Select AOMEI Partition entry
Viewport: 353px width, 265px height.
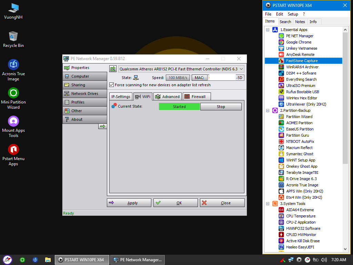click(x=299, y=123)
